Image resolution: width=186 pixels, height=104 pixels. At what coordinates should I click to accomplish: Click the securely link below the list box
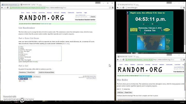pyautogui.click(x=35, y=62)
